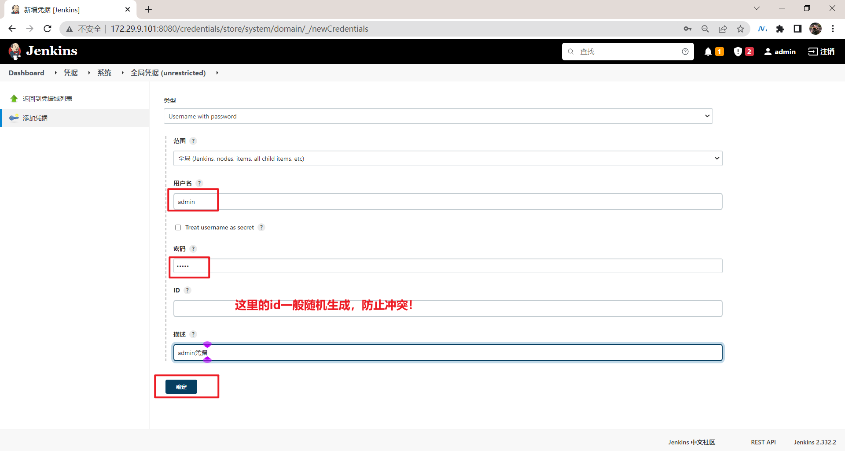Open help for 密码 field

193,249
